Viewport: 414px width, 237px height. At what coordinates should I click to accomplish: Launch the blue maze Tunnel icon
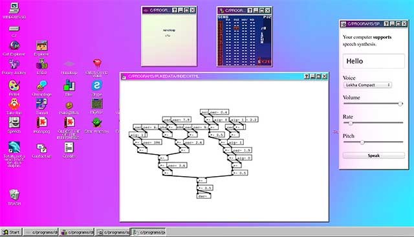41,104
